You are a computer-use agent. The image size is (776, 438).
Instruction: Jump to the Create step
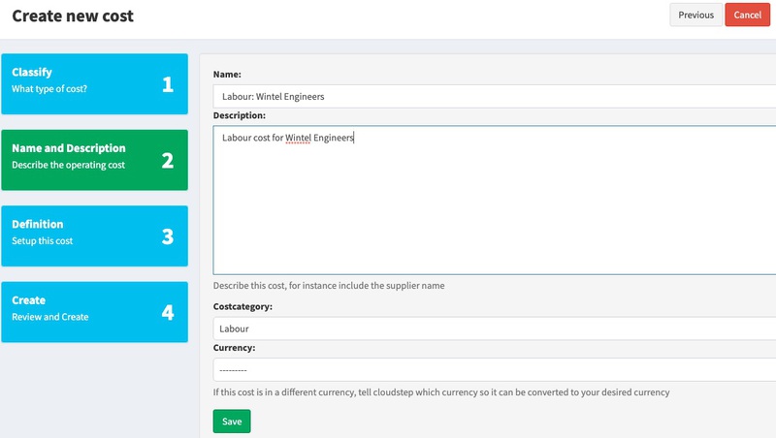(94, 312)
